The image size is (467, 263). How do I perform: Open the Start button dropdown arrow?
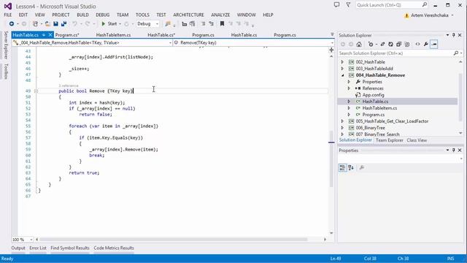(120, 24)
